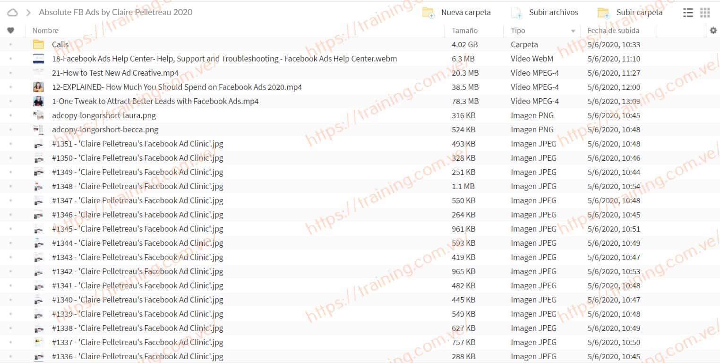Click the Subir archivos file icon
Screen dimensions: 720x363
(x=516, y=13)
